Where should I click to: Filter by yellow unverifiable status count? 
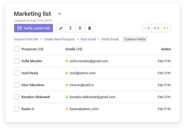point(166,28)
